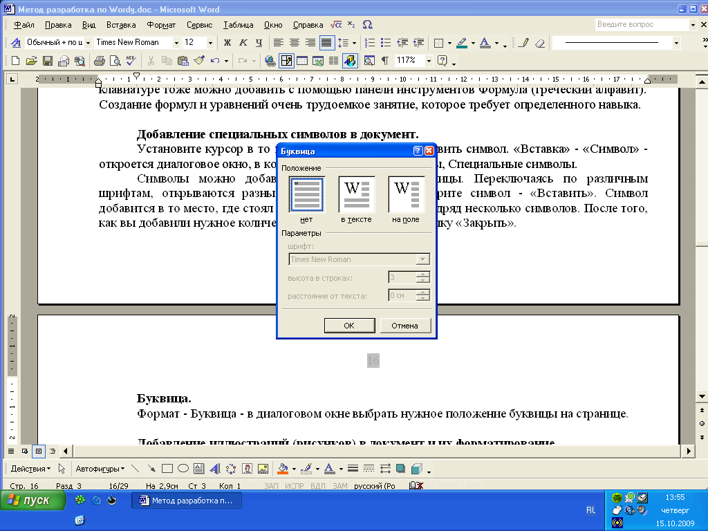Switch to Word taskbar window button
Image resolution: width=708 pixels, height=531 pixels.
(187, 501)
